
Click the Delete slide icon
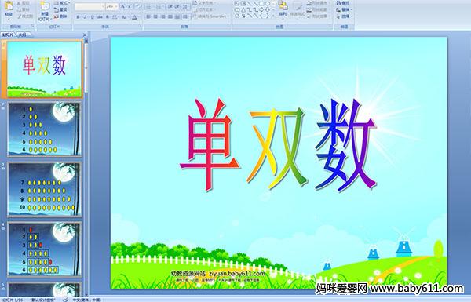pyautogui.click(x=57, y=16)
